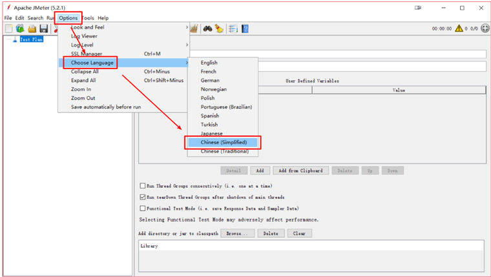Screen dimensions: 491x277
Task: Select Turkish language
Action: 223,124
